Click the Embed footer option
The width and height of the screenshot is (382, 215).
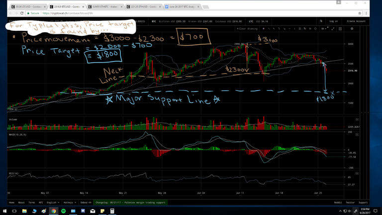(86, 203)
